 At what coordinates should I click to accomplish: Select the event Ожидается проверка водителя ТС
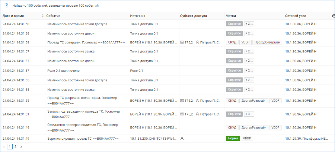point(82,128)
